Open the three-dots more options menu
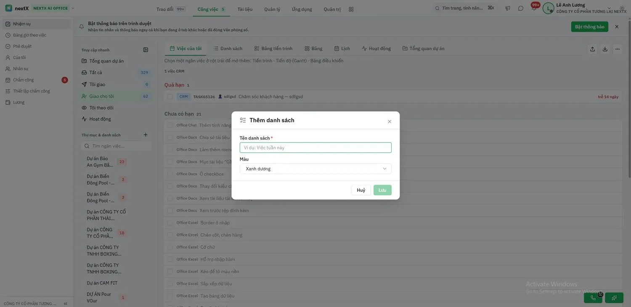This screenshot has height=307, width=631. point(617,49)
